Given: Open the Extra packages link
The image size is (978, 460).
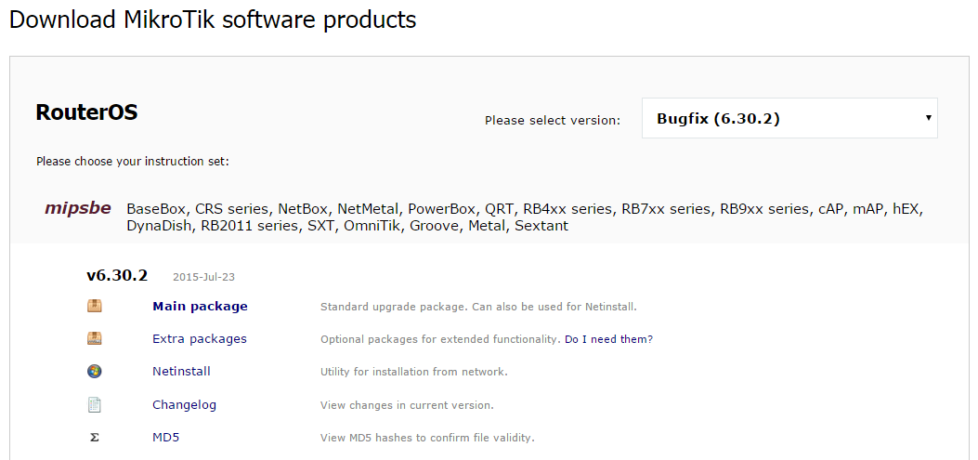Looking at the screenshot, I should pos(200,339).
